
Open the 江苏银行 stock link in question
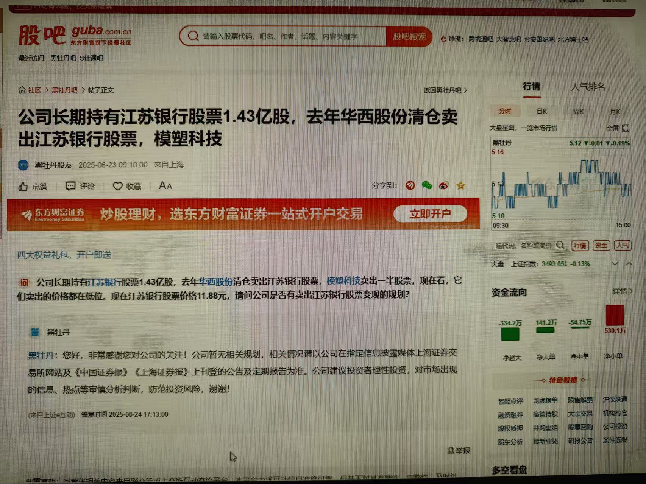coord(104,282)
